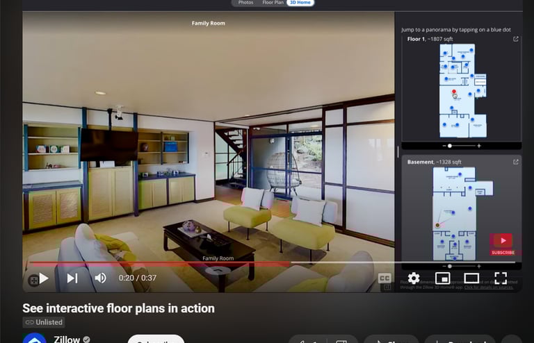Click the Photos tab in video

245,2
